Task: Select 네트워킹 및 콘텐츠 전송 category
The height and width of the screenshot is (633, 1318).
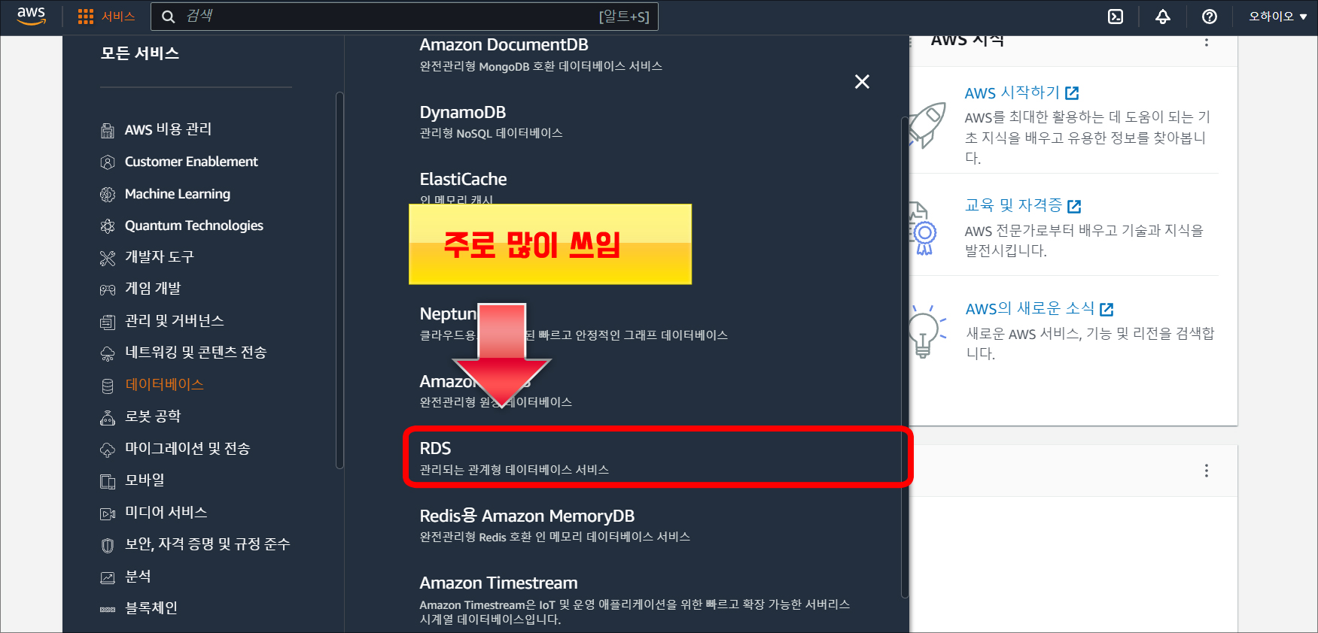Action: [196, 353]
